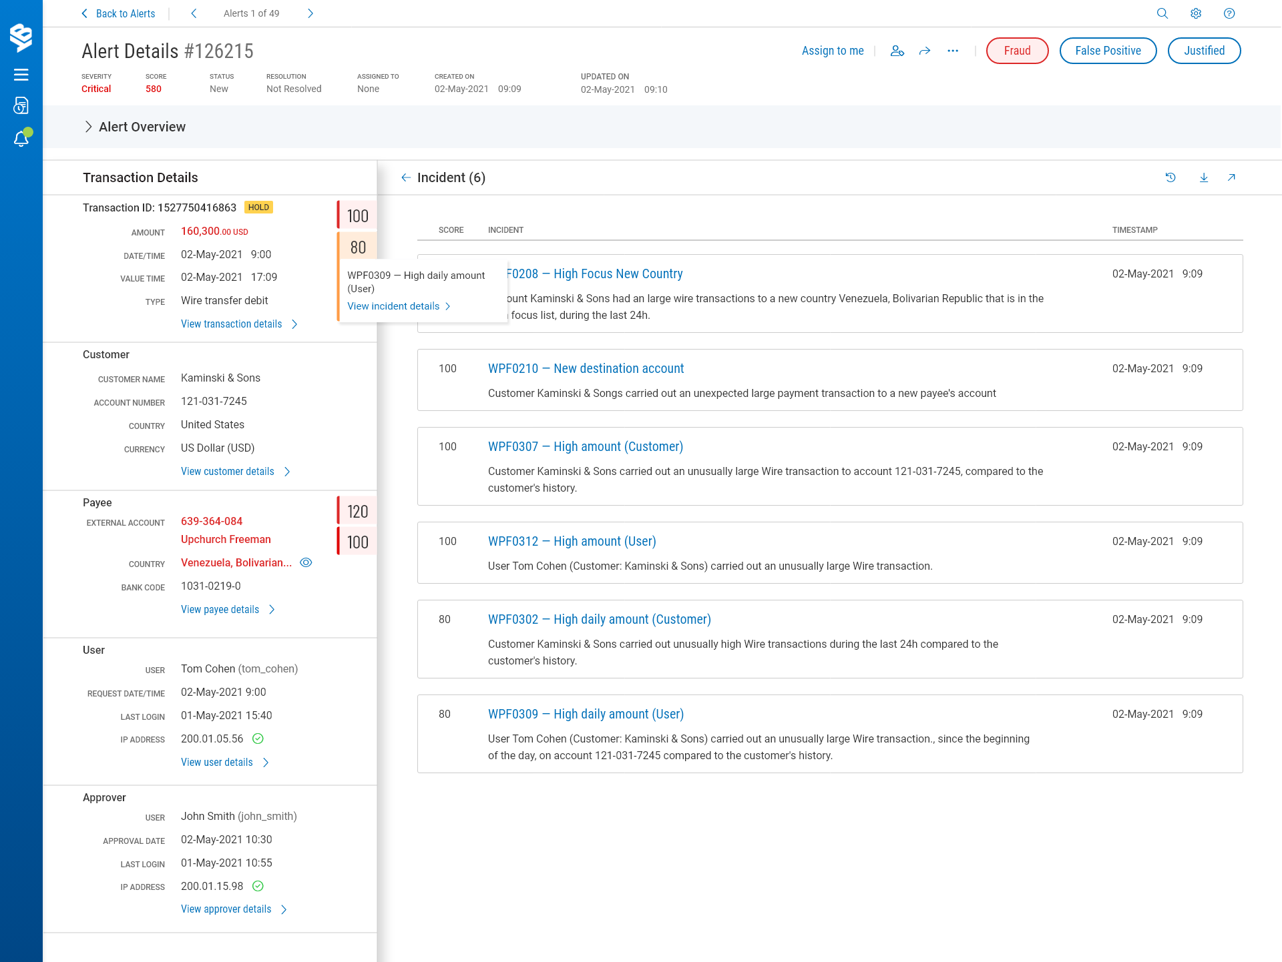Viewport: 1282px width, 962px height.
Task: Mark alert as Fraud
Action: (x=1017, y=51)
